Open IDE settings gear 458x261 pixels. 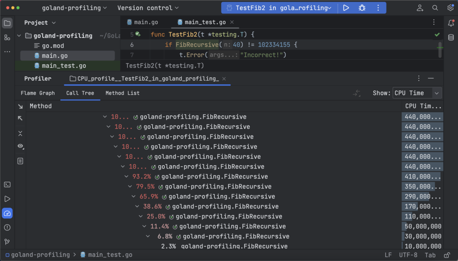[450, 8]
